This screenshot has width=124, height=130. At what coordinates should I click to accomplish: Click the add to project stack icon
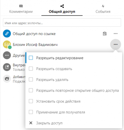[7, 79]
